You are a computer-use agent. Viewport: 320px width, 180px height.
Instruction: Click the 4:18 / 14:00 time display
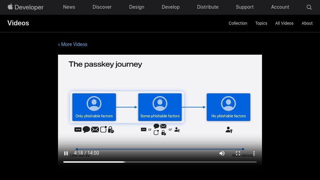[86, 153]
